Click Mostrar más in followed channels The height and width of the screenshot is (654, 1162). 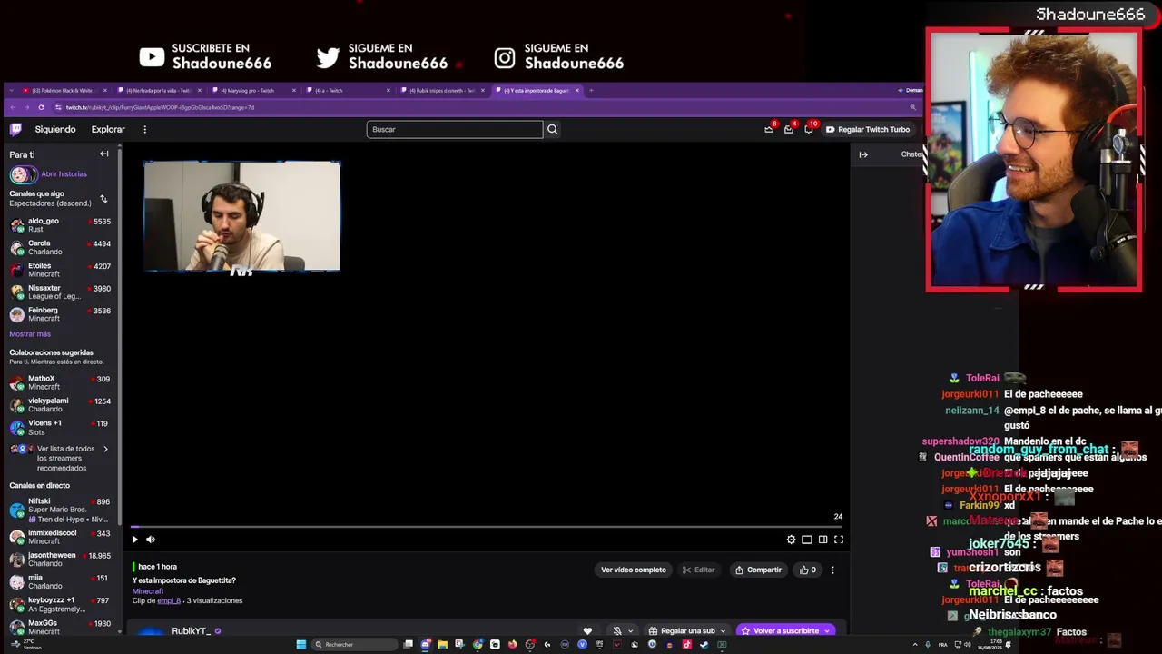pos(30,334)
